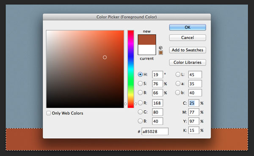254x156 pixels.
Task: Click the Y yellow field showing 97
Action: pyautogui.click(x=194, y=121)
